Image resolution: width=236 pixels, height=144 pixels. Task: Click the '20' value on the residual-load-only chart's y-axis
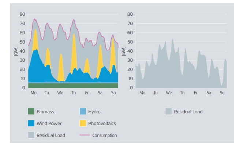click(130, 69)
